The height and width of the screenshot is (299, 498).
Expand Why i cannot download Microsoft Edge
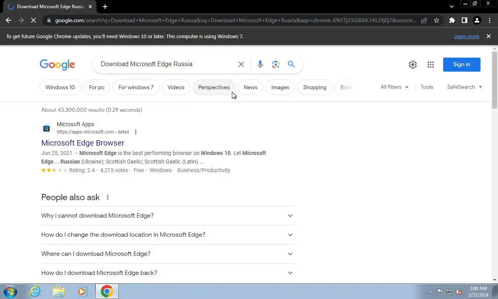click(168, 216)
